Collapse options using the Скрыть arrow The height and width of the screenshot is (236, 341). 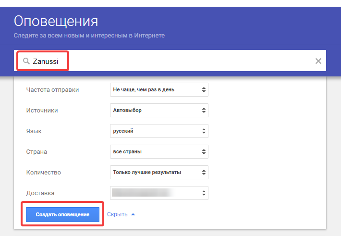(133, 215)
